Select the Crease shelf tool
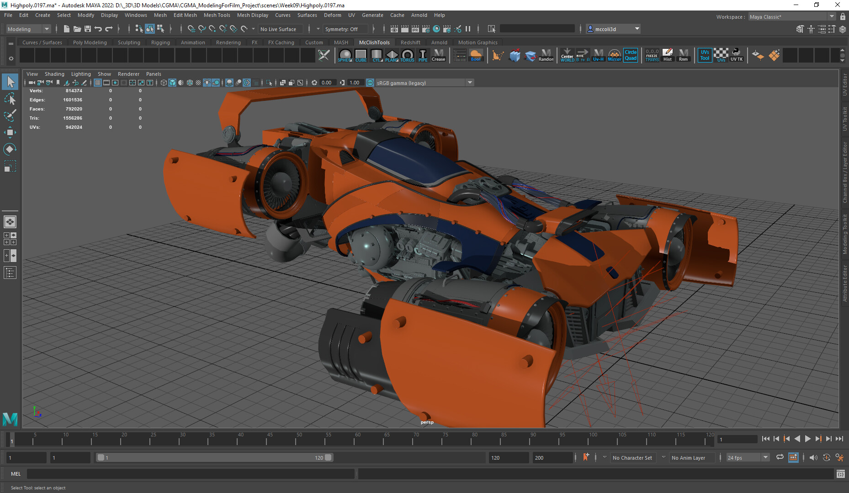This screenshot has width=849, height=493. [438, 55]
